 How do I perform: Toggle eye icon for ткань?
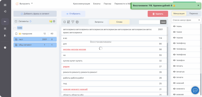point(174,26)
